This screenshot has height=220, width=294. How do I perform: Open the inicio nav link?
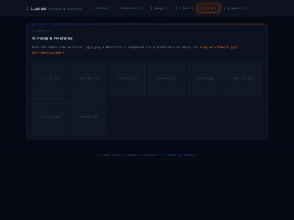pos(101,8)
